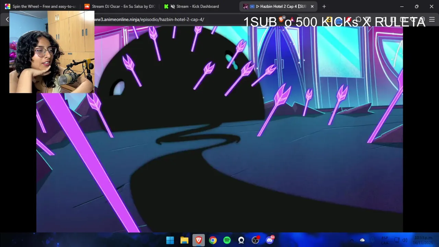The width and height of the screenshot is (439, 247).
Task: Open Spotify from the taskbar
Action: 227,240
